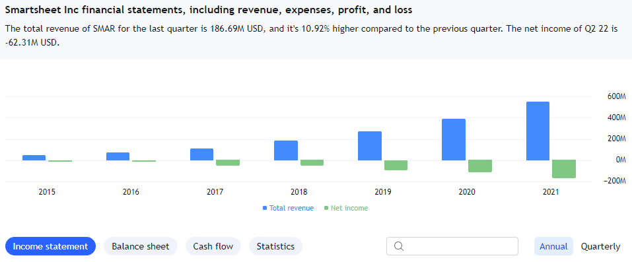Click the 200M y-axis value
This screenshot has height=262, width=632.
pos(617,139)
